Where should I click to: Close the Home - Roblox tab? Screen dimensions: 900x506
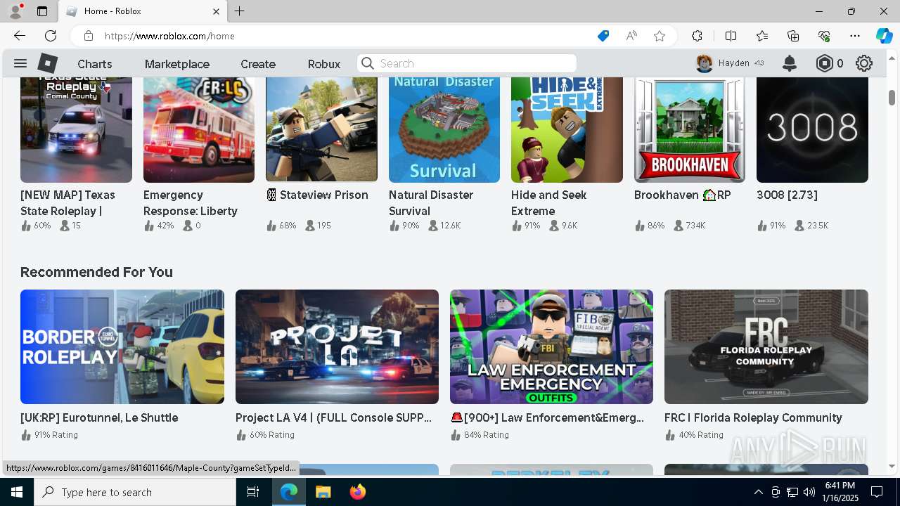(216, 11)
